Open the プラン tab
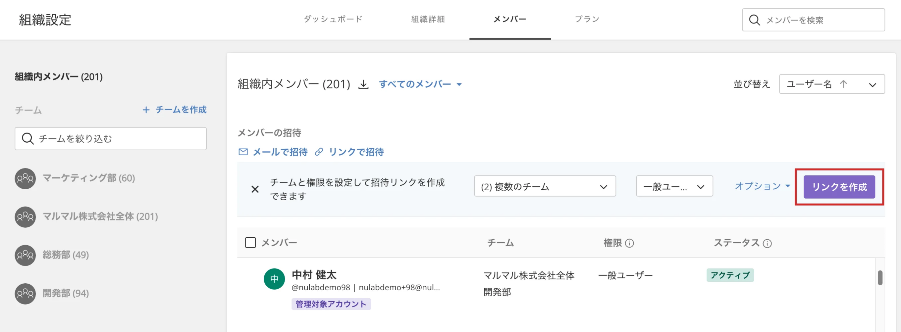This screenshot has height=332, width=901. (587, 19)
